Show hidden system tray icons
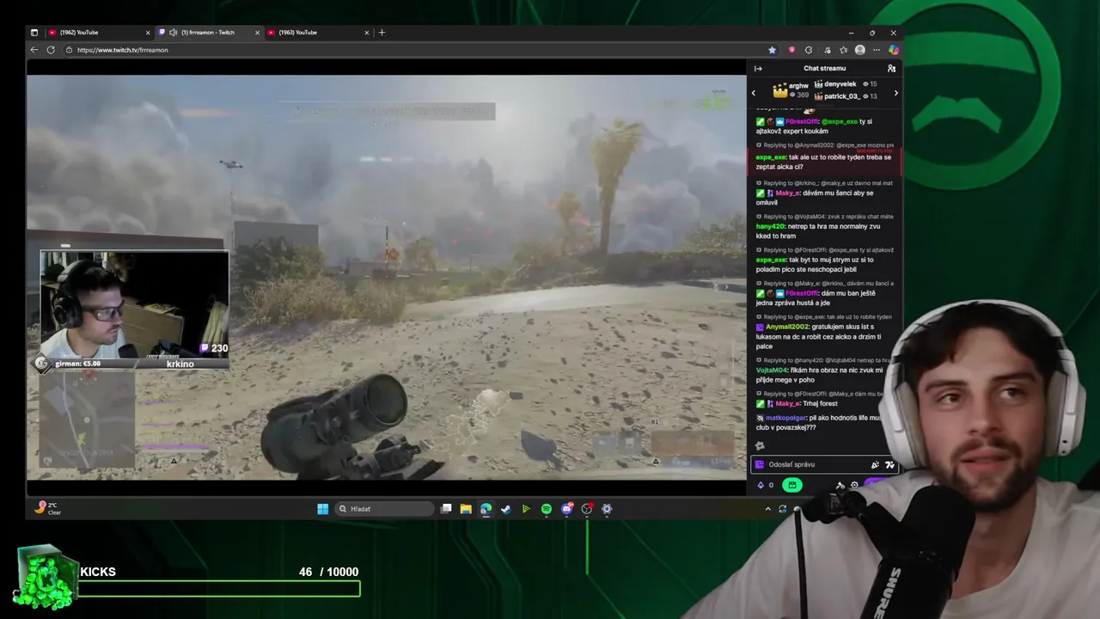 (767, 509)
